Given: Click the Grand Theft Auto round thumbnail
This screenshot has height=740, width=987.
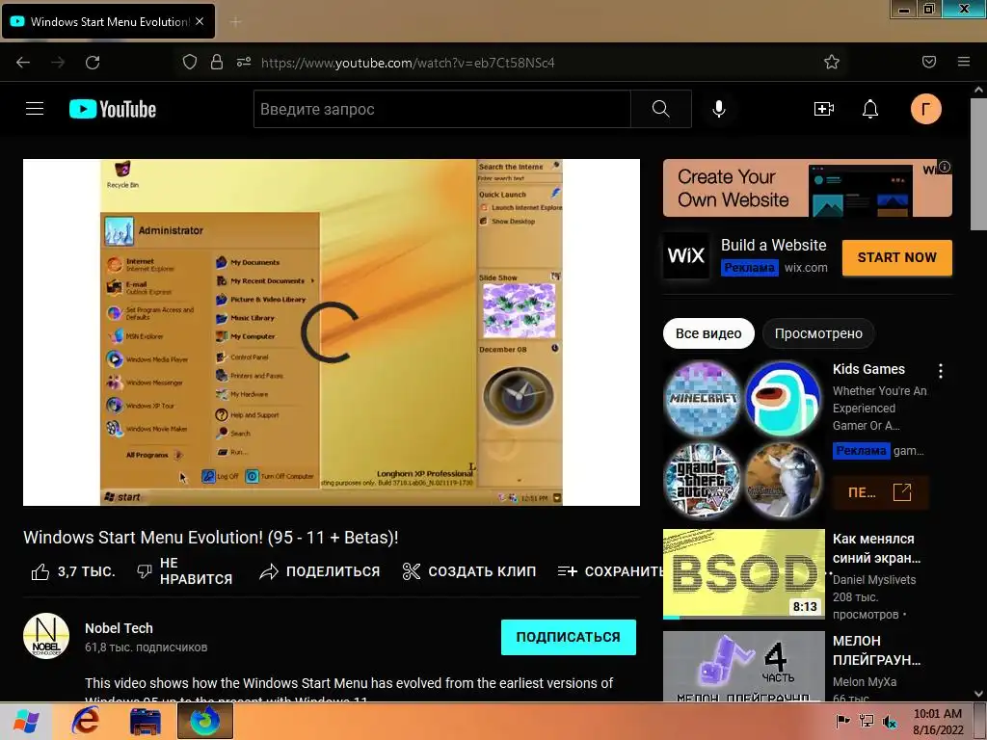Looking at the screenshot, I should point(703,480).
